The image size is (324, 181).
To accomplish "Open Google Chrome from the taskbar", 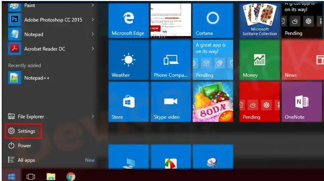I will click(x=71, y=177).
